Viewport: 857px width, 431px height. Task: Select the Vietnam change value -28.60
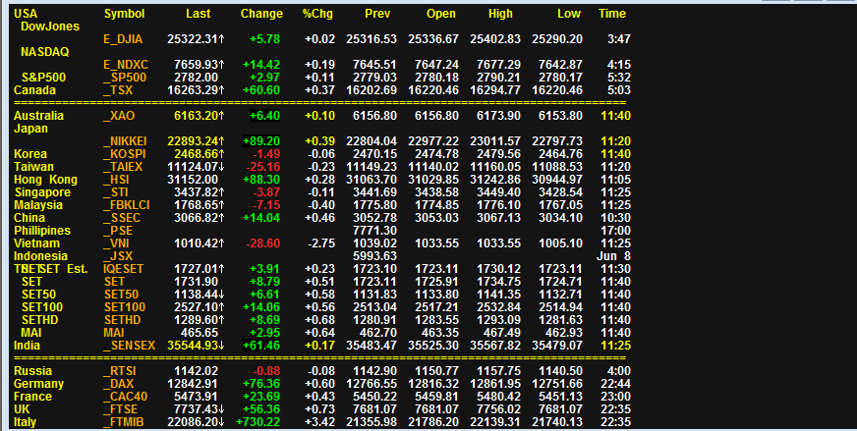click(262, 243)
